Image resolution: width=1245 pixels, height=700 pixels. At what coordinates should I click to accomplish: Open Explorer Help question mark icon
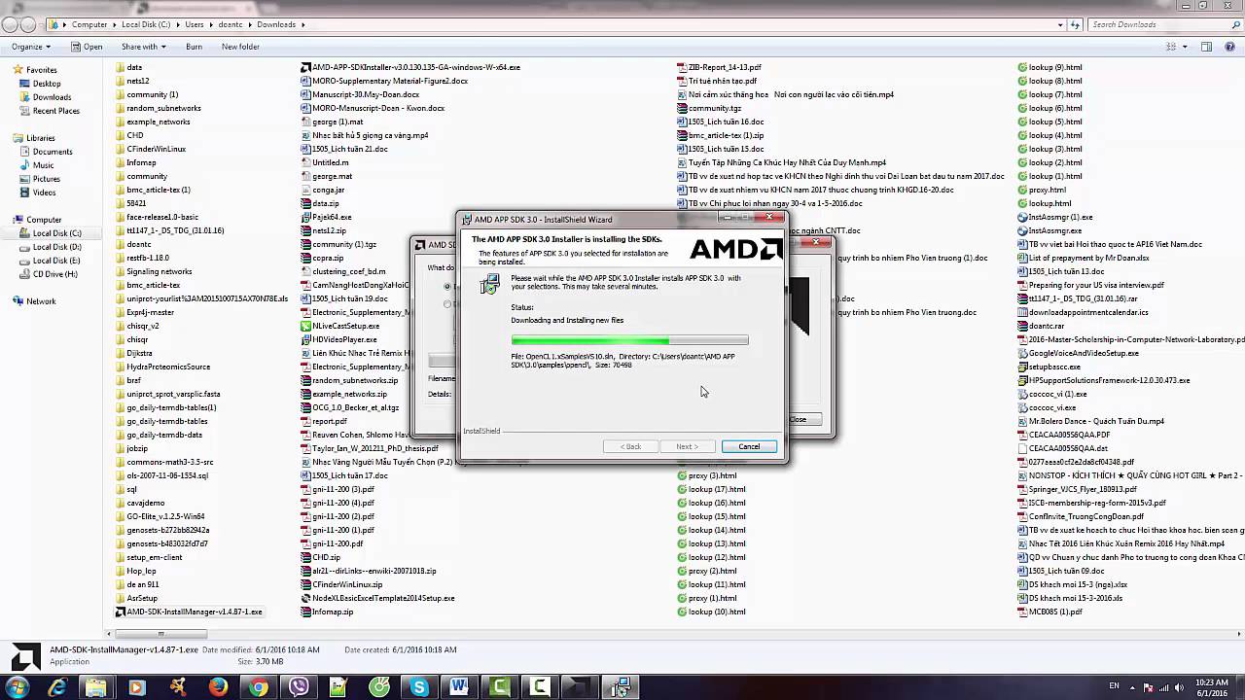(1229, 47)
